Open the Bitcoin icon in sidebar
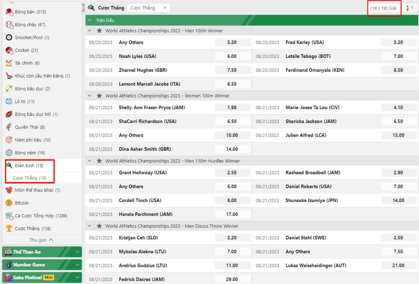 tap(9, 203)
